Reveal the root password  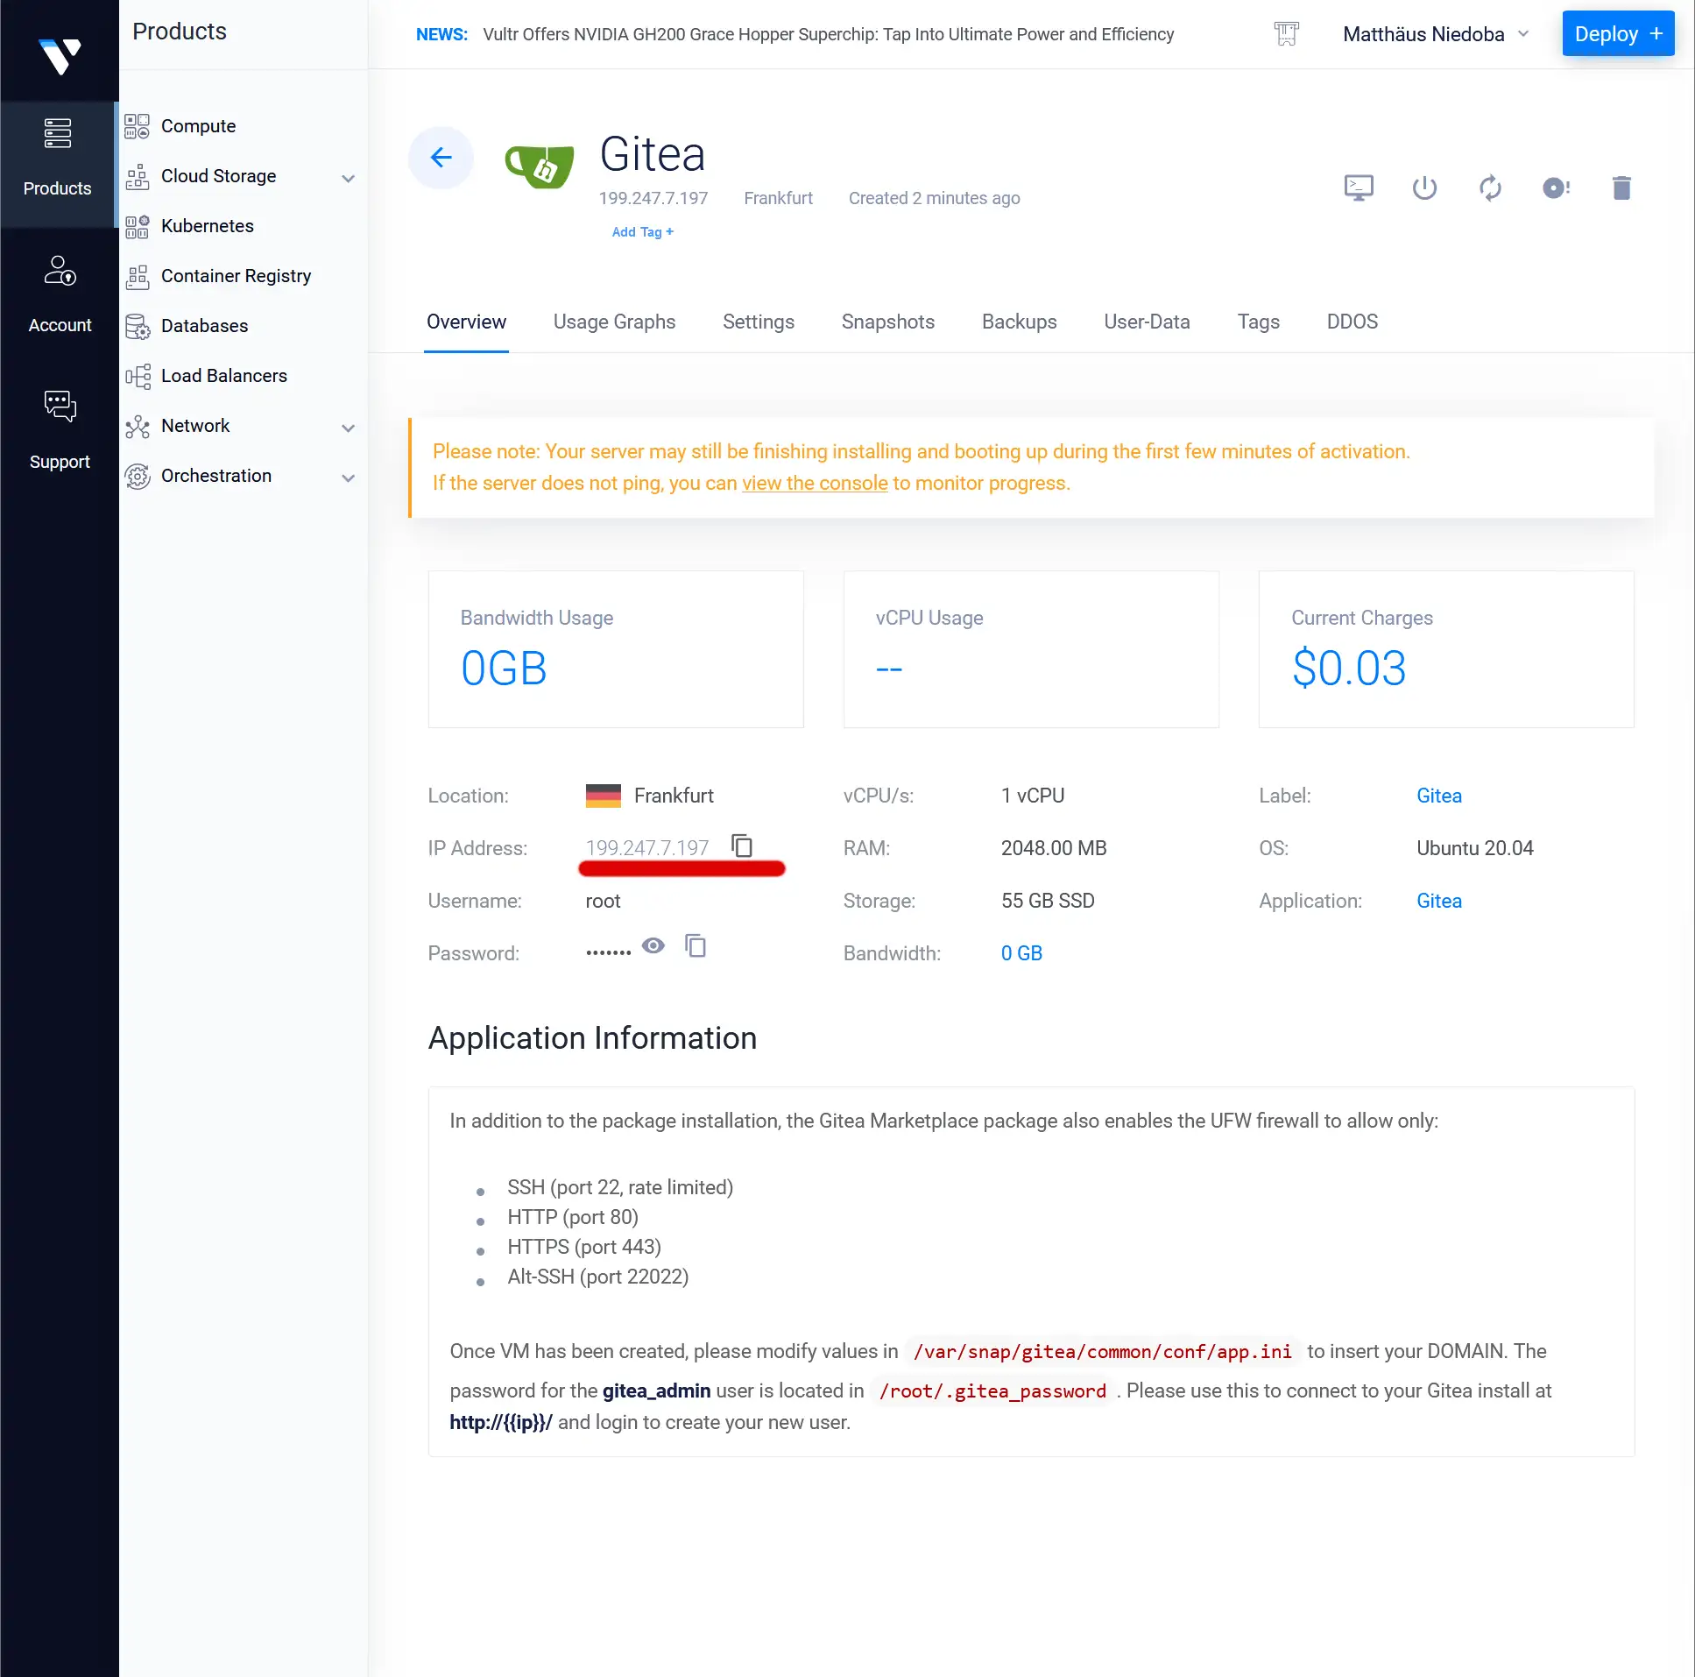click(653, 946)
